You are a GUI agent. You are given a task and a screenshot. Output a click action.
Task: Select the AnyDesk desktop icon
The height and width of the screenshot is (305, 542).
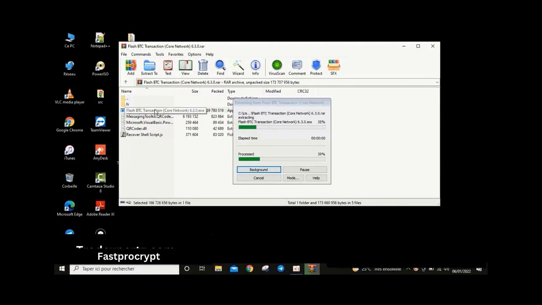(100, 152)
